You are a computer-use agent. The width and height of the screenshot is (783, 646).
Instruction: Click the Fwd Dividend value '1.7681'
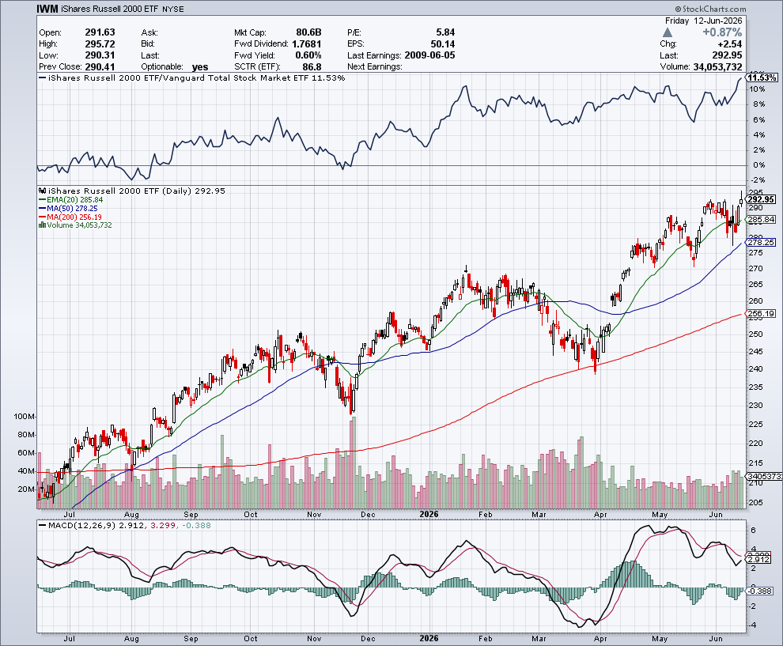pos(307,44)
